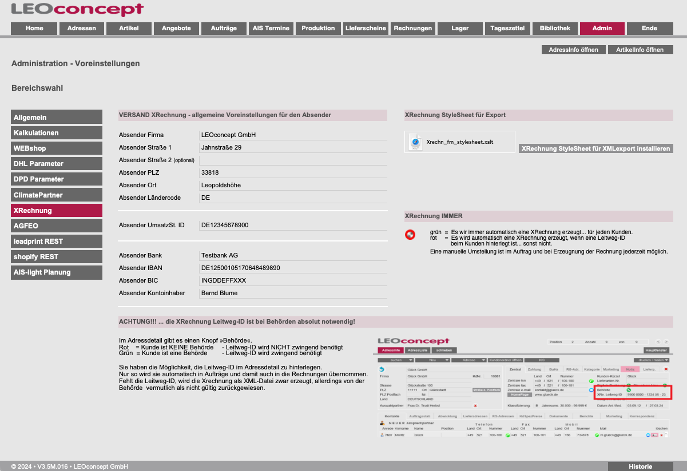This screenshot has width=687, height=471.
Task: Open the Lager tab
Action: 460,28
